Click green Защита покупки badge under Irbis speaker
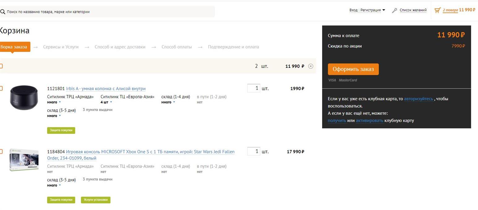Viewport: 478px width, 210px height. [x=61, y=130]
